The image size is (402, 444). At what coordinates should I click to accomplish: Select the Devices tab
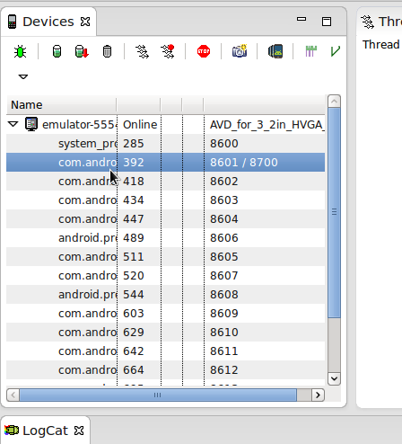(x=48, y=22)
